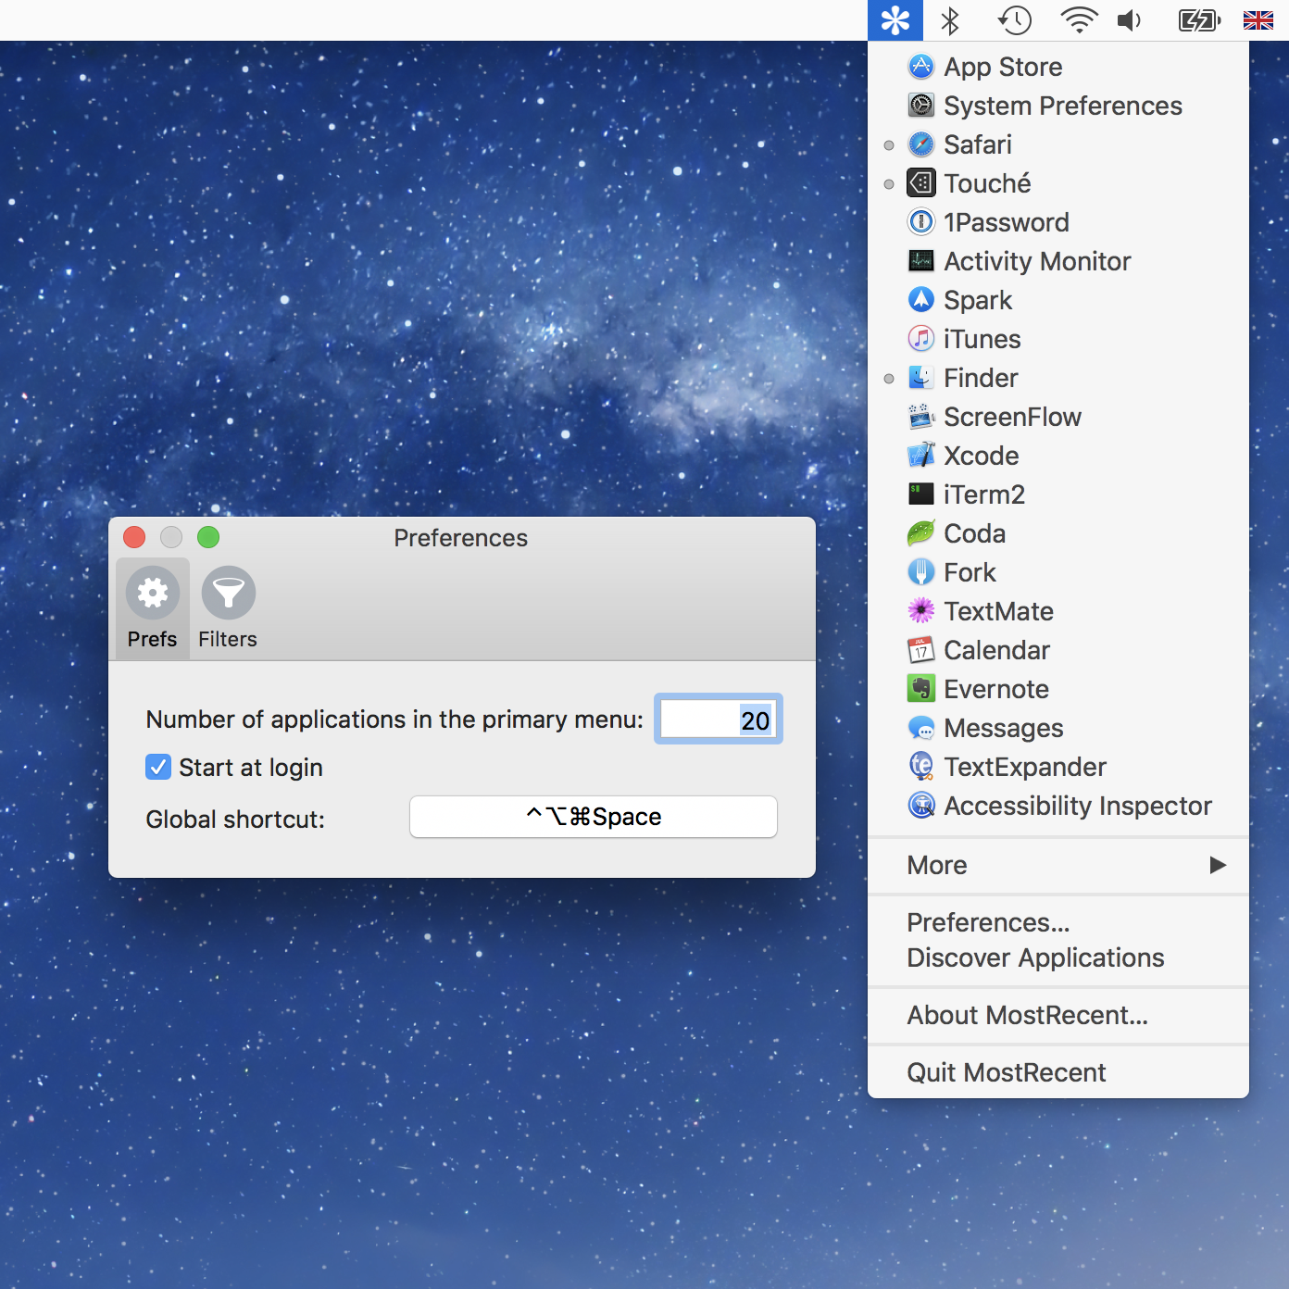Screen dimensions: 1289x1289
Task: Click the Xcode hammer icon
Action: pyautogui.click(x=921, y=456)
